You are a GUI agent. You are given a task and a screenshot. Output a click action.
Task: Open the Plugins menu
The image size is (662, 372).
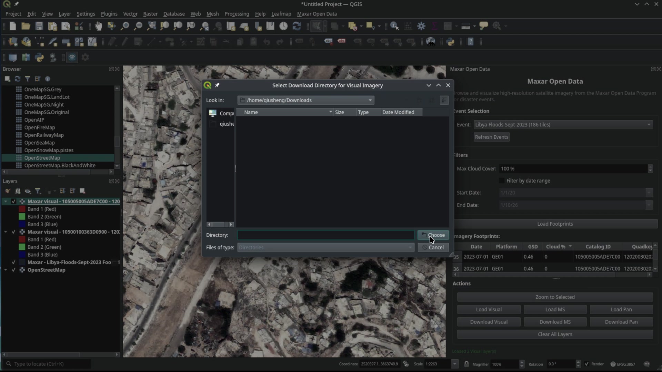point(109,14)
